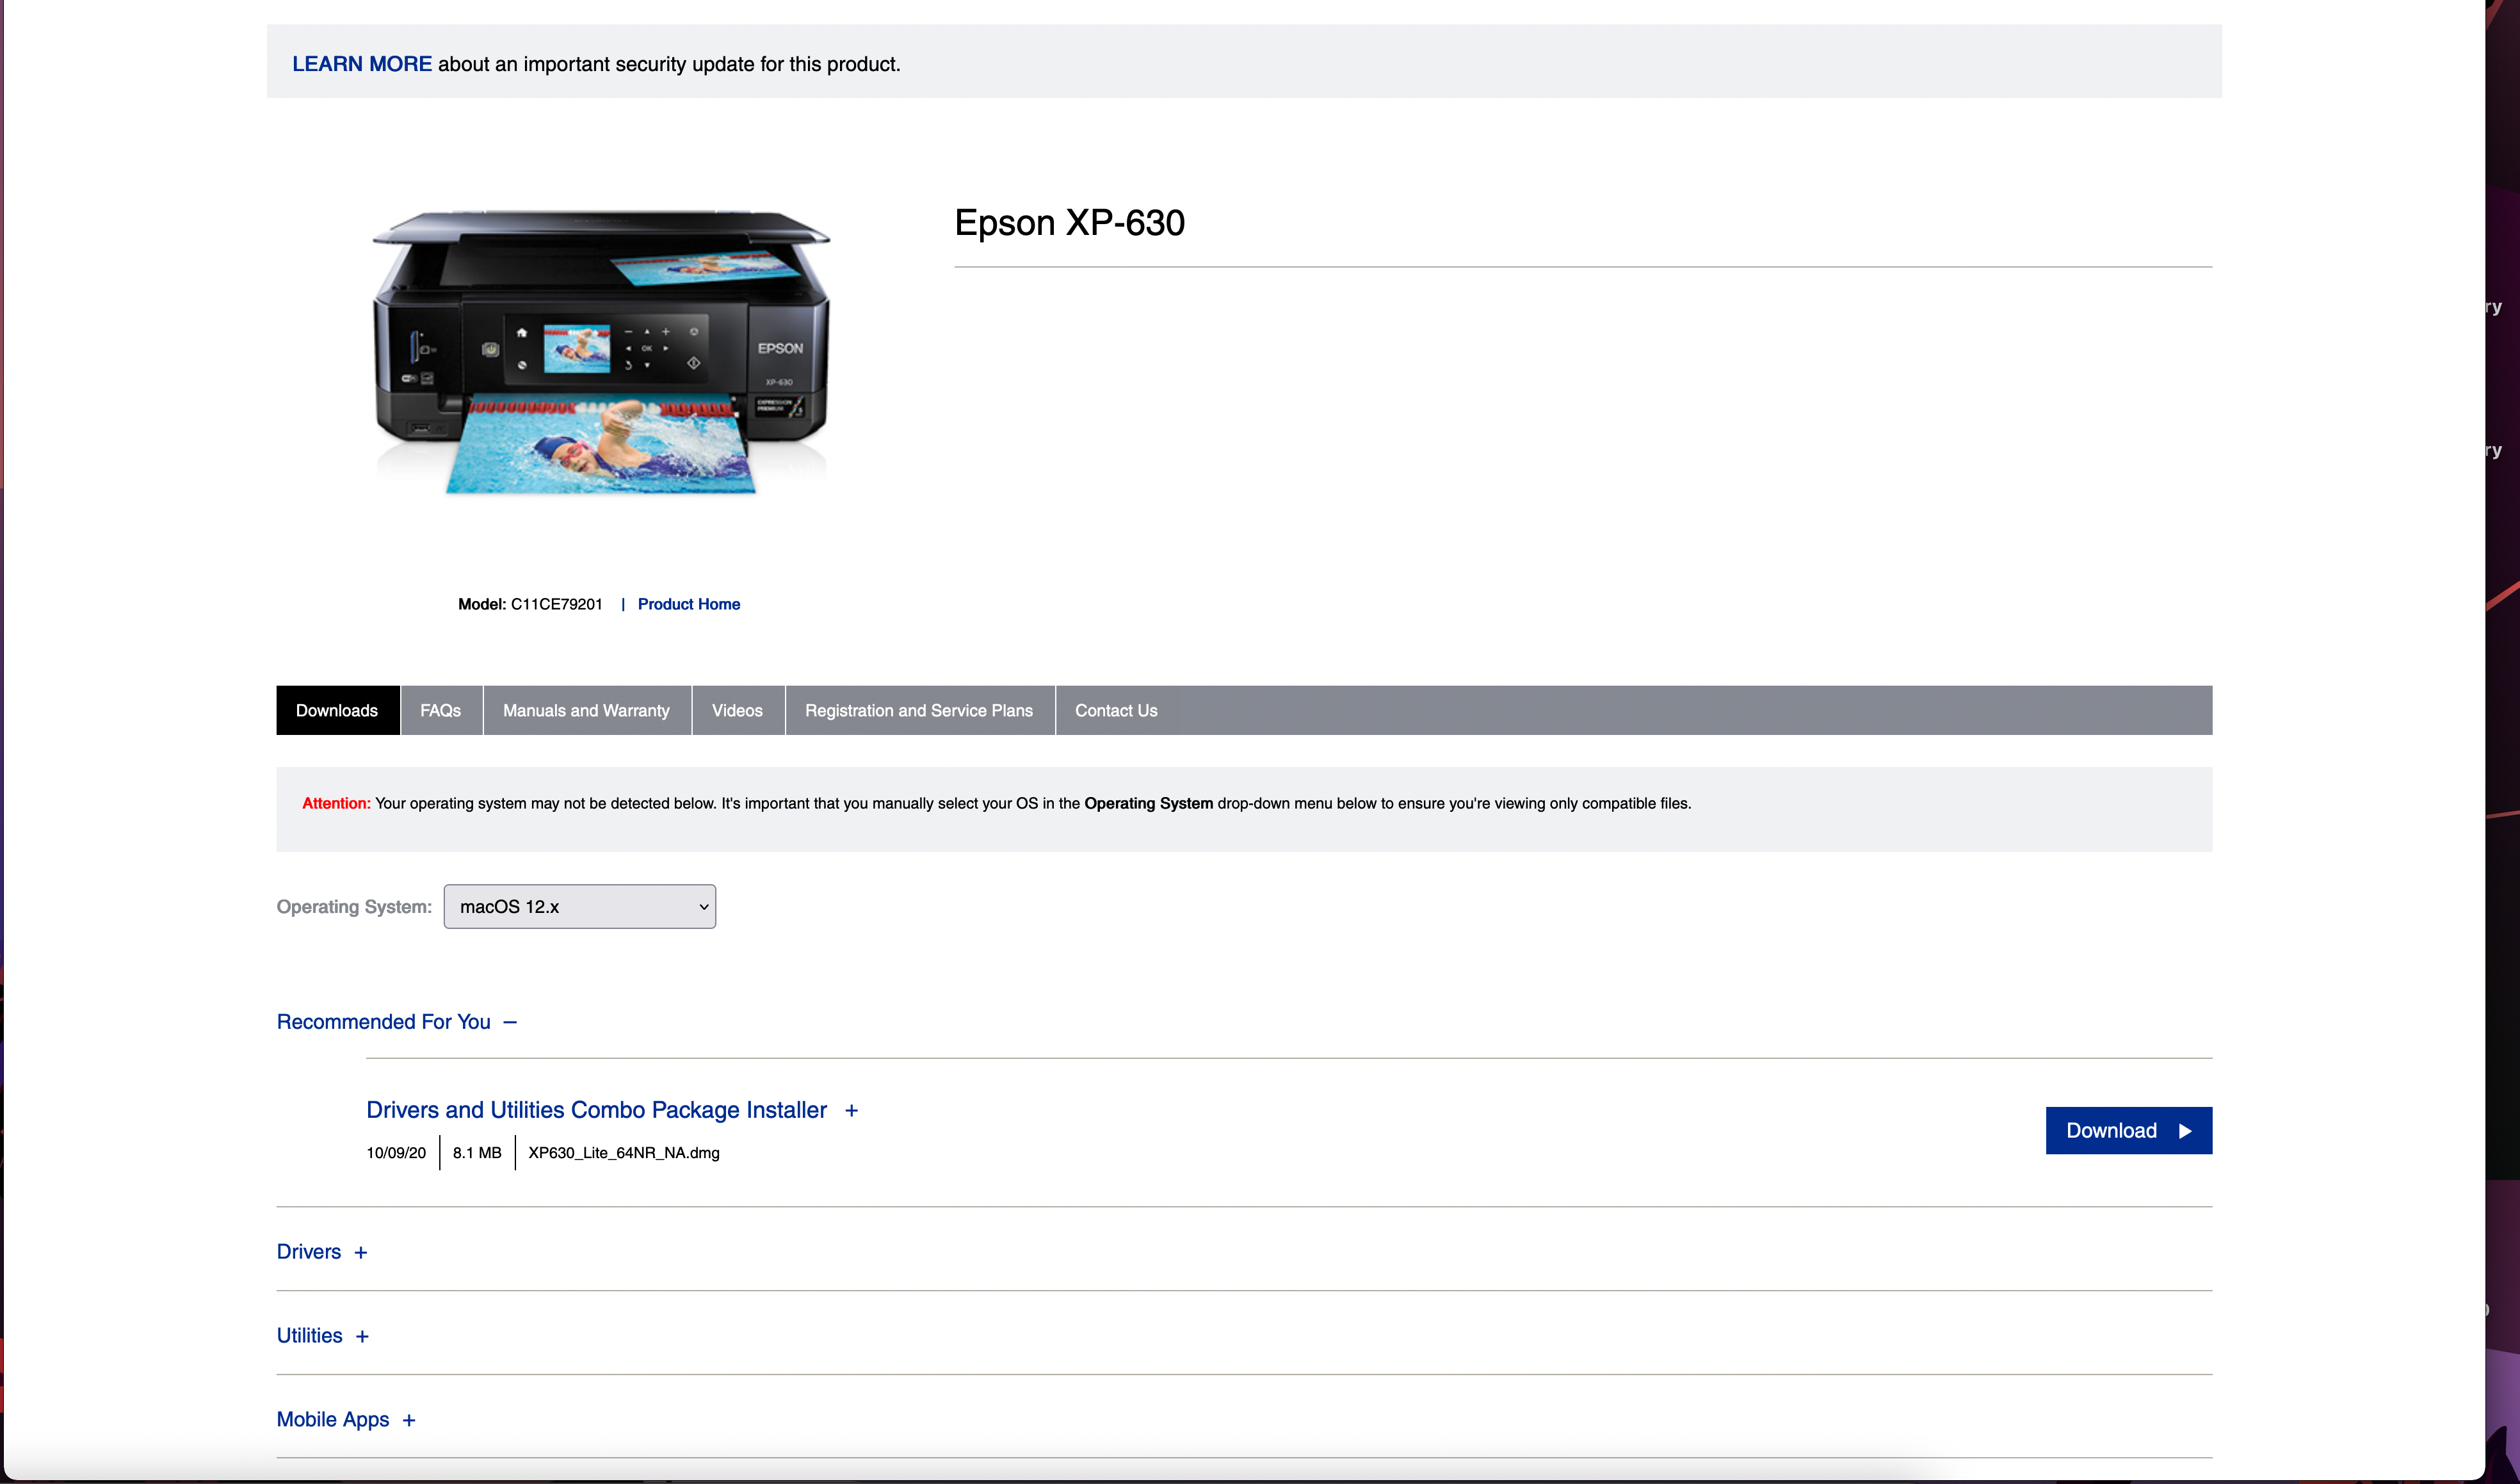2520x1484 pixels.
Task: Open the Product Home link
Action: click(x=688, y=604)
